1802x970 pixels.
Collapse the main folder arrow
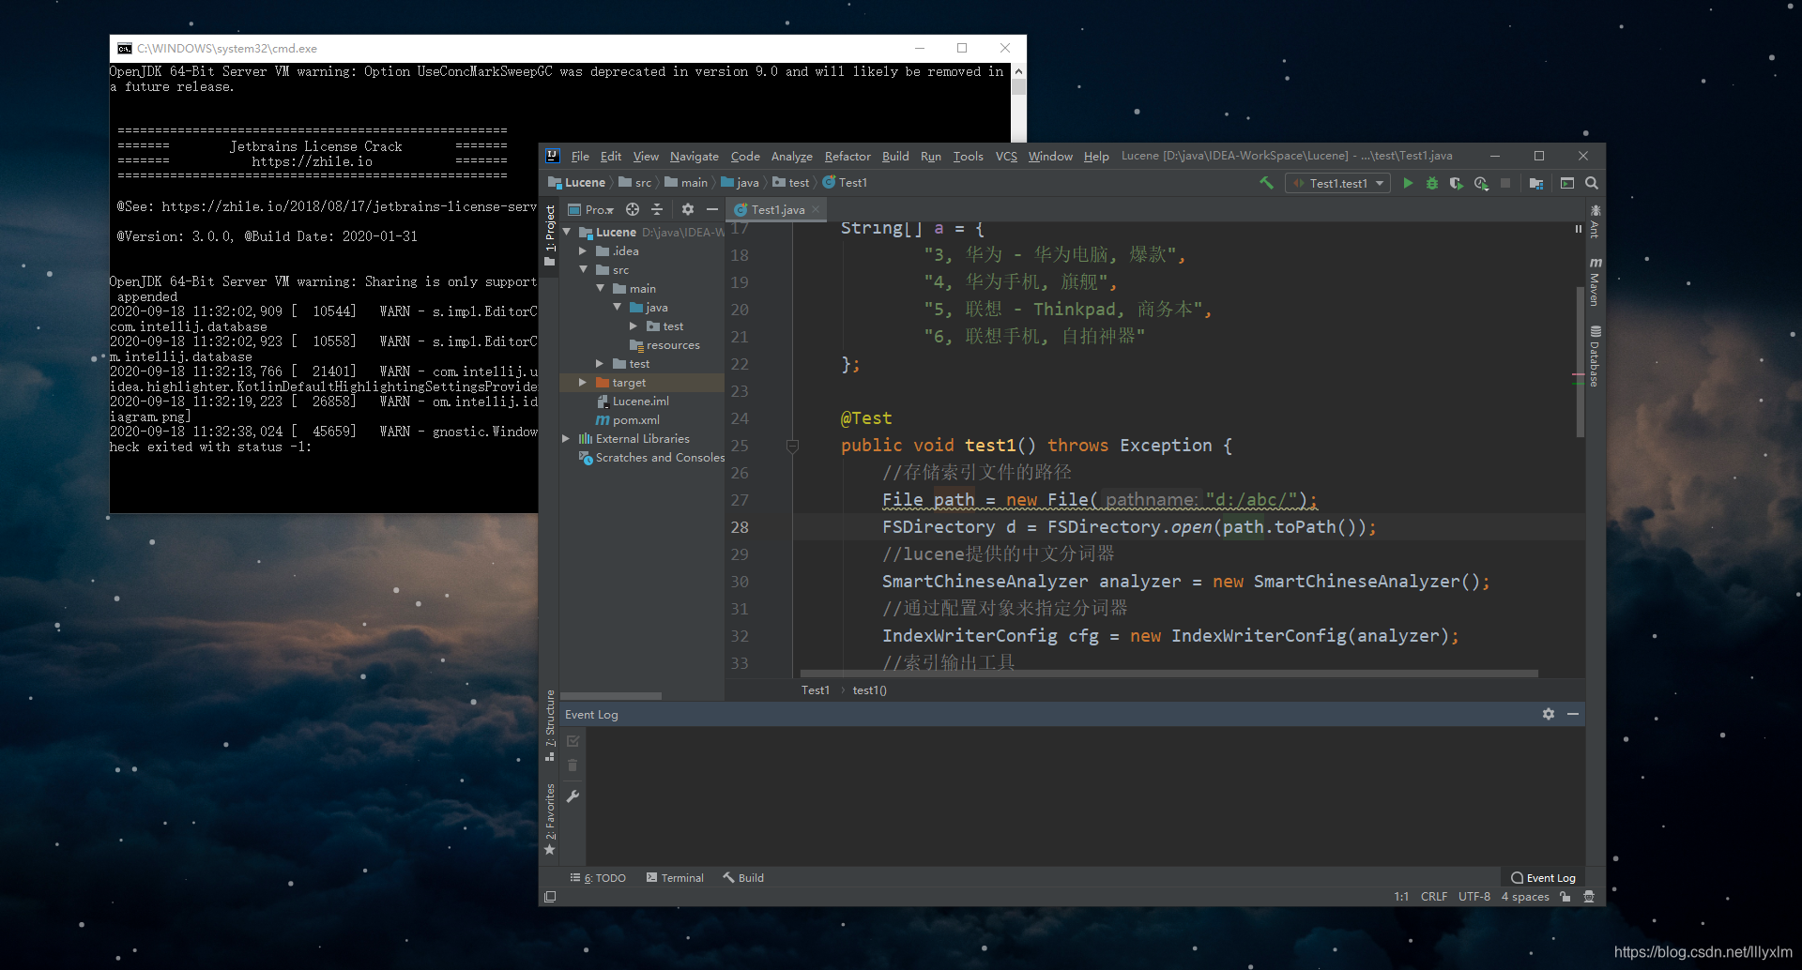pos(600,288)
